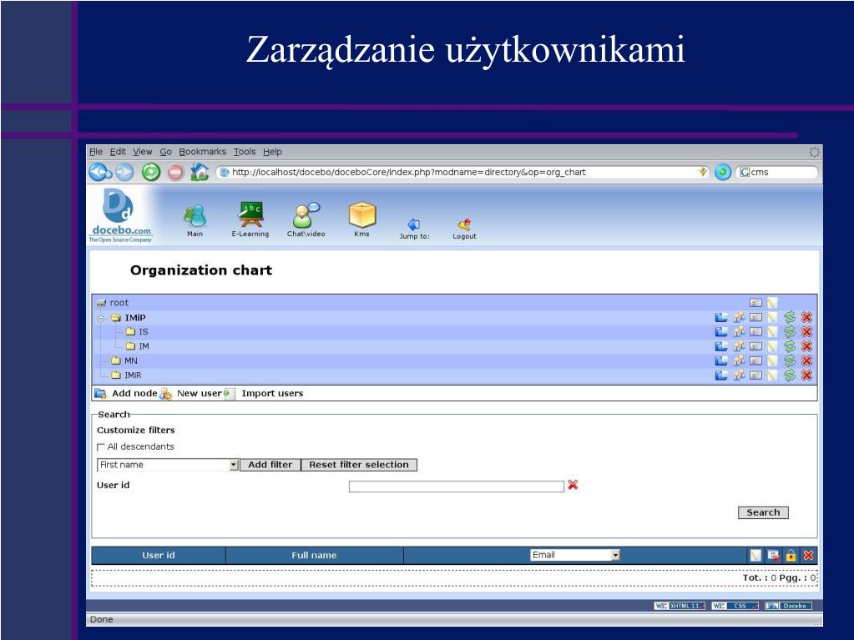This screenshot has width=854, height=640.
Task: Toggle the All descendants checkbox
Action: pos(102,446)
